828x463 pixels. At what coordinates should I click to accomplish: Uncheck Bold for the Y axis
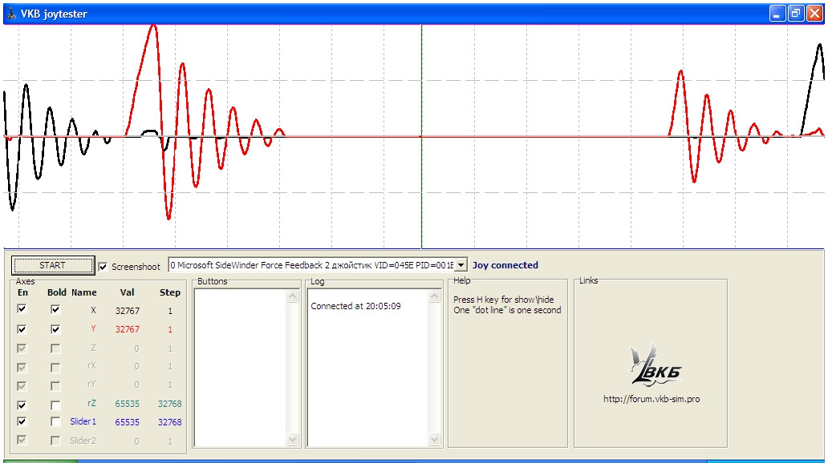pyautogui.click(x=55, y=329)
